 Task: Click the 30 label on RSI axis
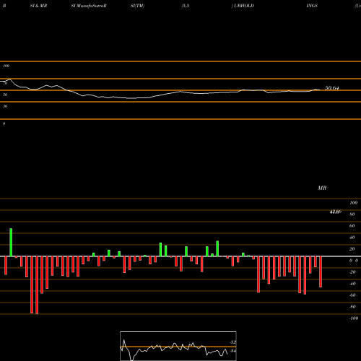[5, 106]
